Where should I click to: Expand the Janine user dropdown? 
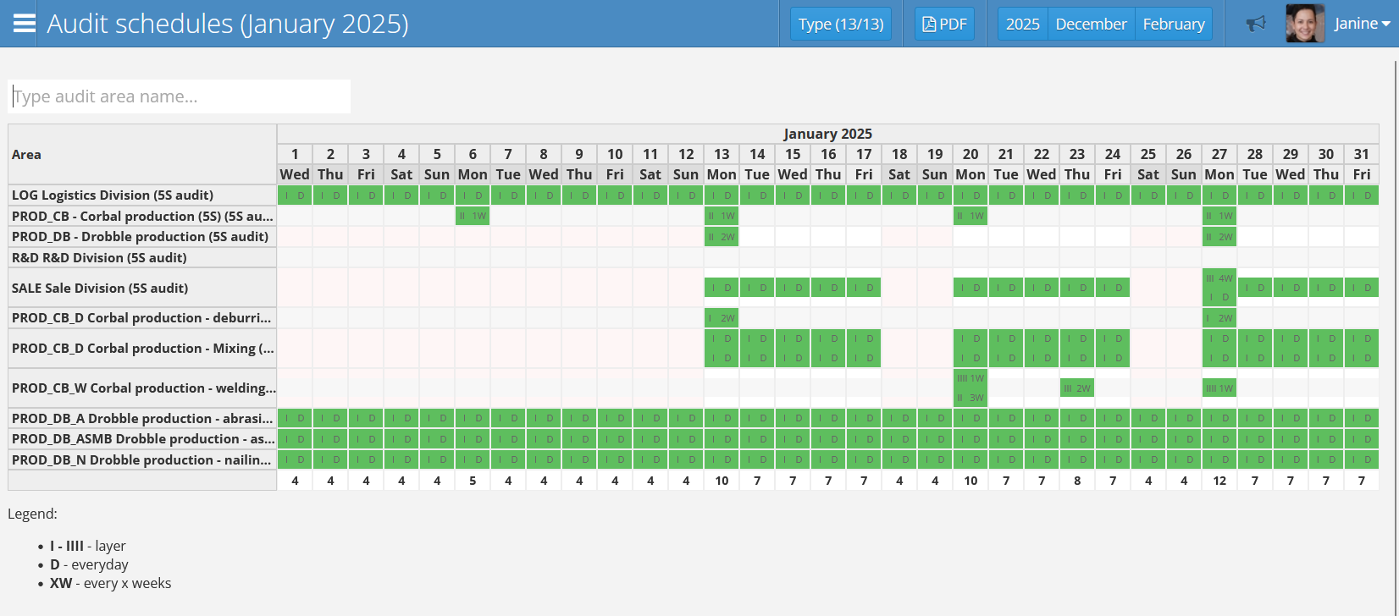(x=1362, y=24)
